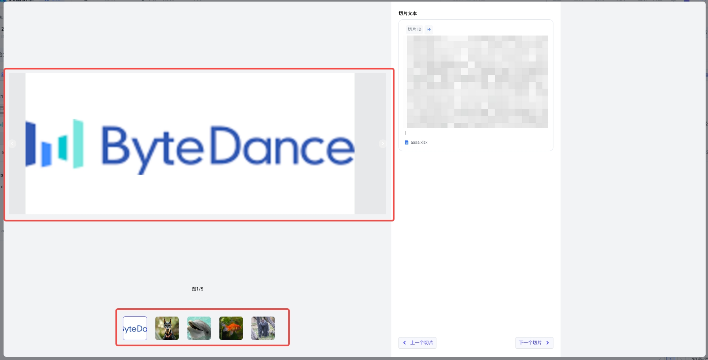
Task: Select the dolphin thumbnail
Action: click(x=199, y=328)
